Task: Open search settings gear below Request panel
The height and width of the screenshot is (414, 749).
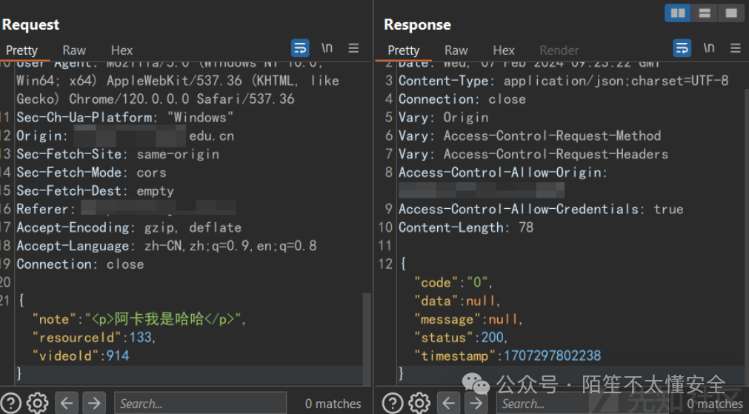Action: pos(37,404)
